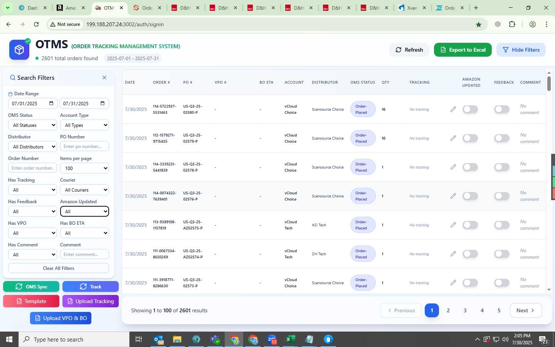555x347 pixels.
Task: Switch to the Dashboard browser tab
Action: tap(33, 8)
